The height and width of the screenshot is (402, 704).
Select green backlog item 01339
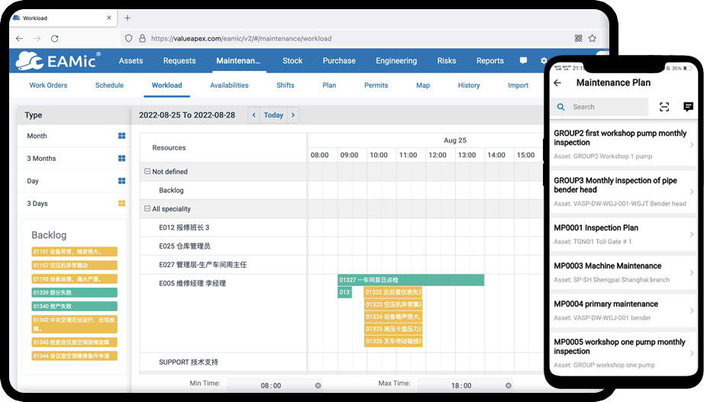[x=74, y=292]
